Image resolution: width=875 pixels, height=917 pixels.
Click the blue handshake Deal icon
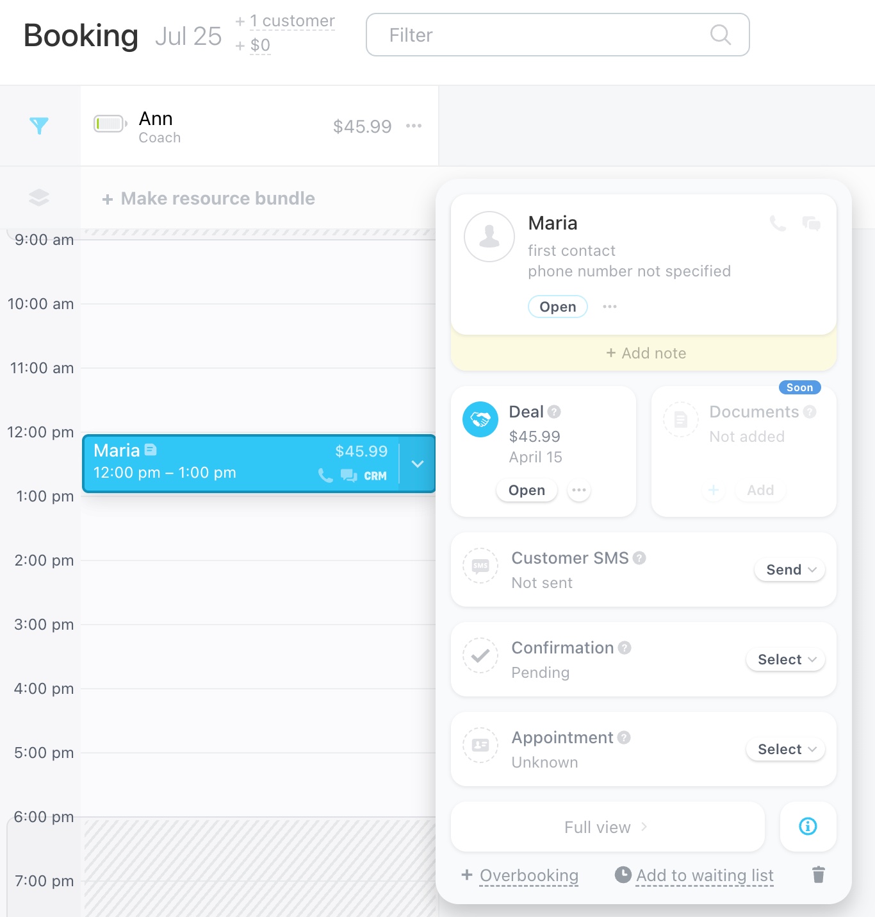click(480, 419)
